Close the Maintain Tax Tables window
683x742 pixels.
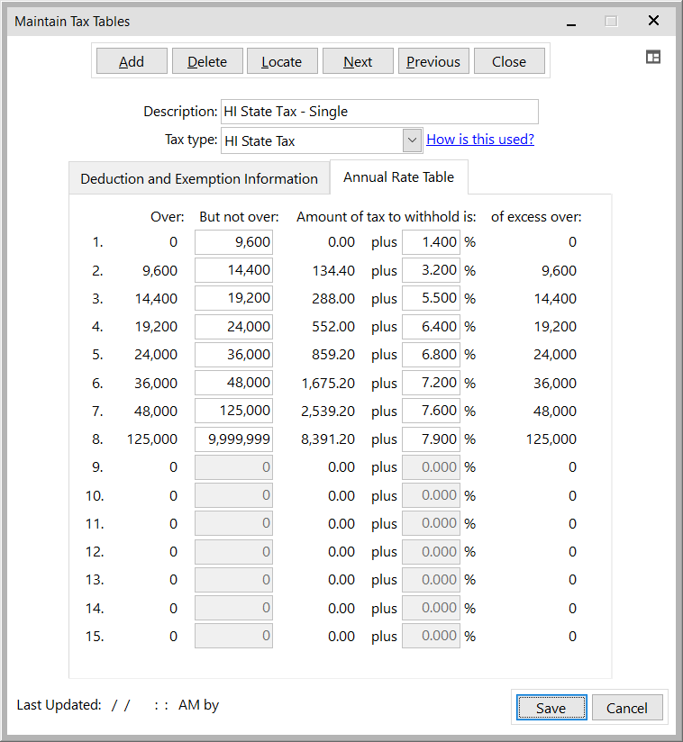click(653, 21)
